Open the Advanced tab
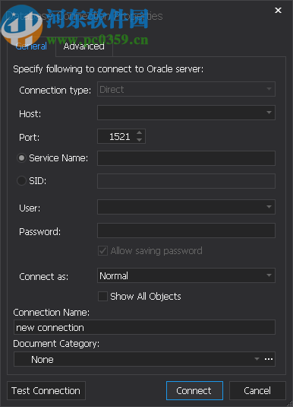This screenshot has width=293, height=407. [84, 46]
